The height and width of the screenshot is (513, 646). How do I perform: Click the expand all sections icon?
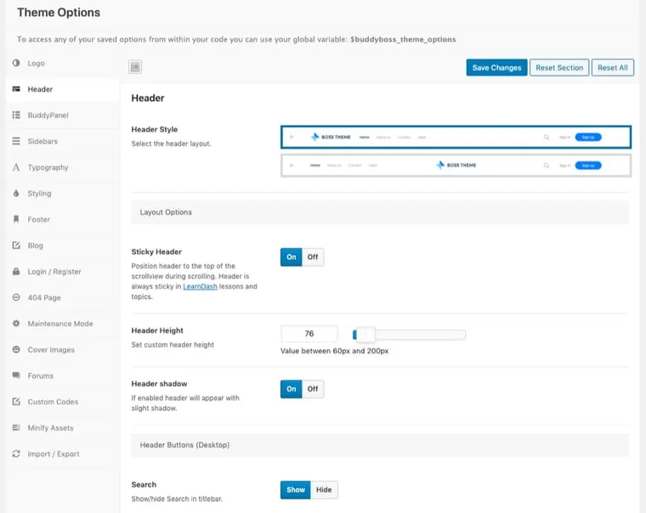(x=135, y=67)
